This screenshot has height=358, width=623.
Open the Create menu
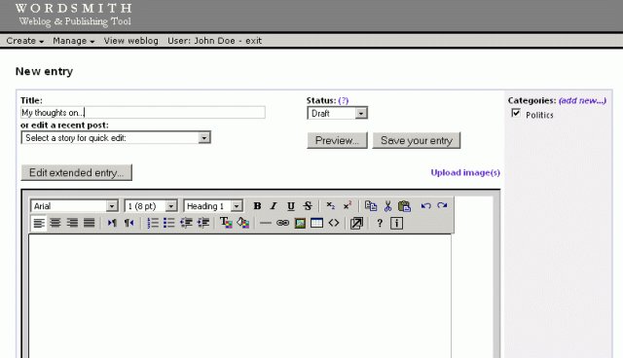click(x=24, y=41)
